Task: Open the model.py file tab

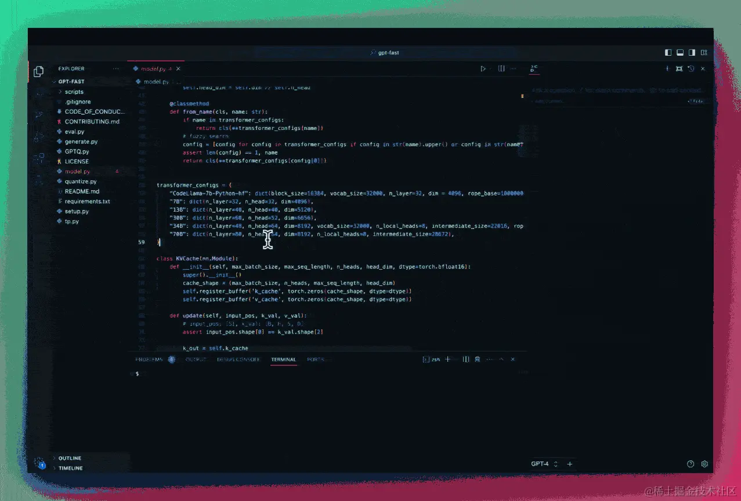Action: 154,68
